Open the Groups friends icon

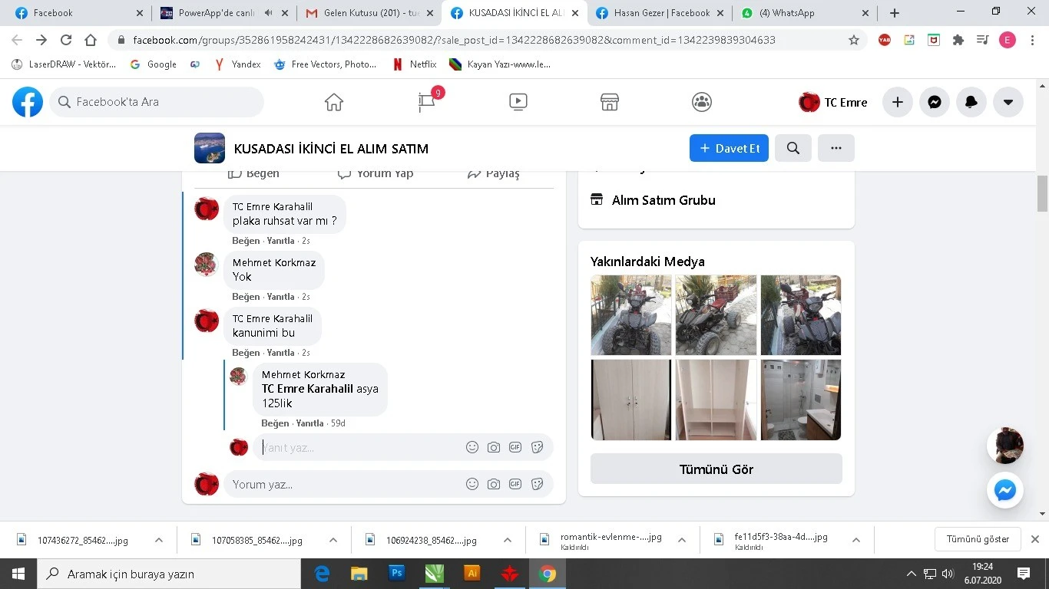point(701,101)
